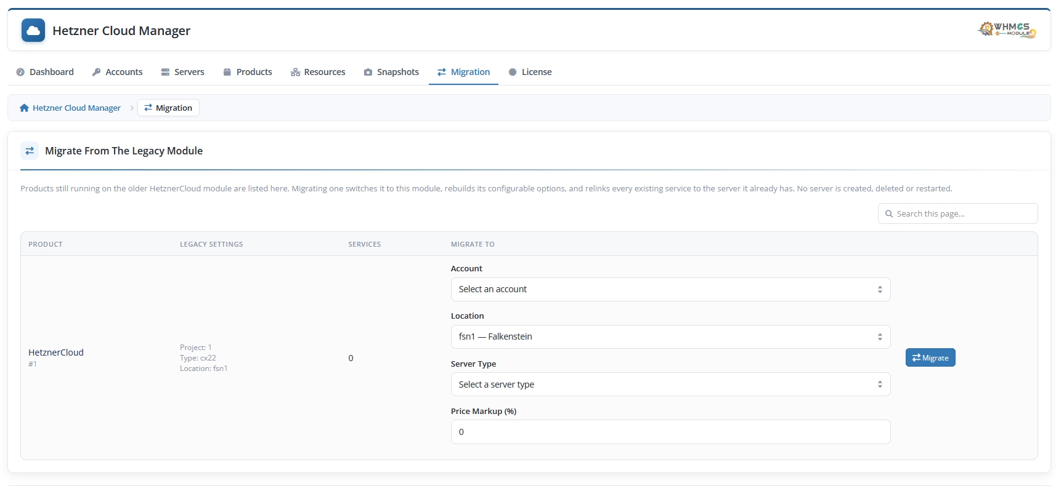Viewport: 1056px width, 486px height.
Task: Click the magnifier icon in search box
Action: pos(889,213)
